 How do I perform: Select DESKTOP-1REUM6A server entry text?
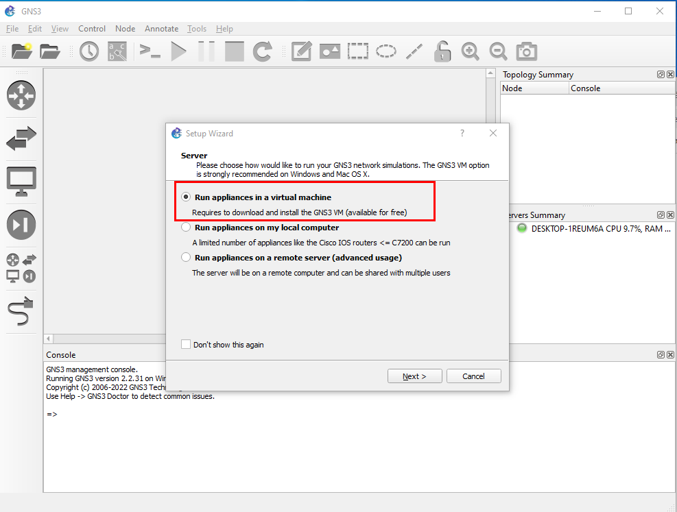pyautogui.click(x=601, y=229)
